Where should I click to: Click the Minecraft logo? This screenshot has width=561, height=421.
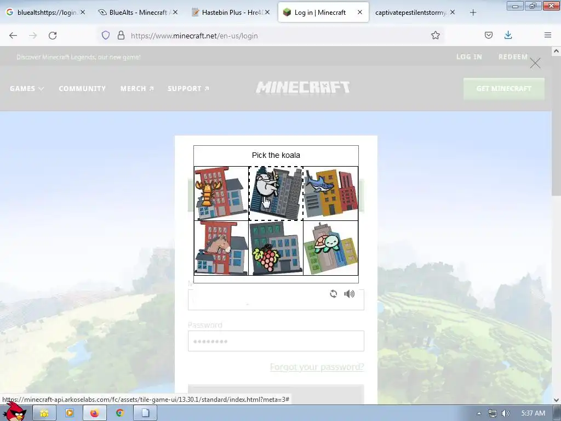[x=302, y=87]
